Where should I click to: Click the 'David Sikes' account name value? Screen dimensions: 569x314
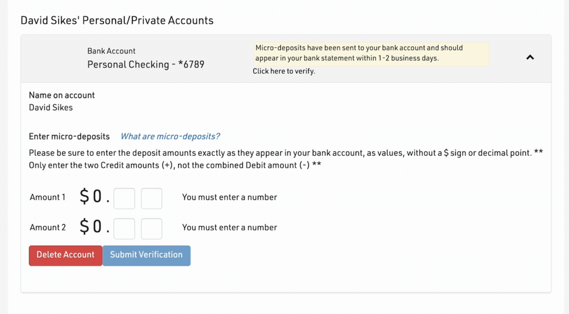pos(51,108)
